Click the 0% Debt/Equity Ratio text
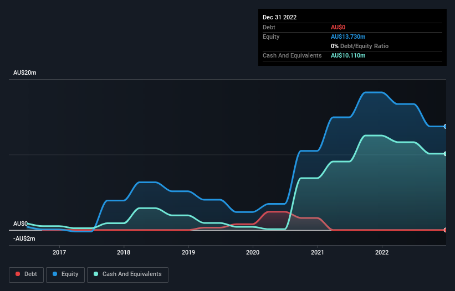This screenshot has height=291, width=455. [360, 46]
